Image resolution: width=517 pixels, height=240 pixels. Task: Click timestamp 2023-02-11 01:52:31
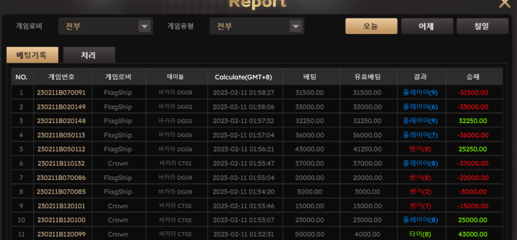pyautogui.click(x=243, y=234)
